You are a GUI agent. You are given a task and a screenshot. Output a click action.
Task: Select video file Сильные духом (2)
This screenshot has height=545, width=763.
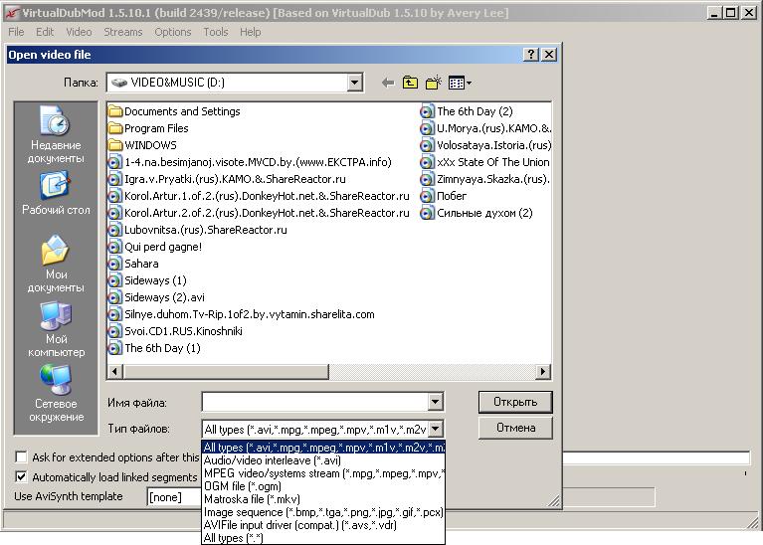(x=477, y=213)
